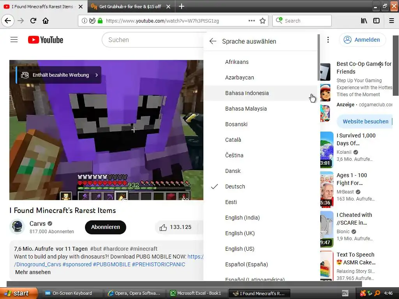
Task: Close the Grubhub tab
Action: click(x=168, y=7)
